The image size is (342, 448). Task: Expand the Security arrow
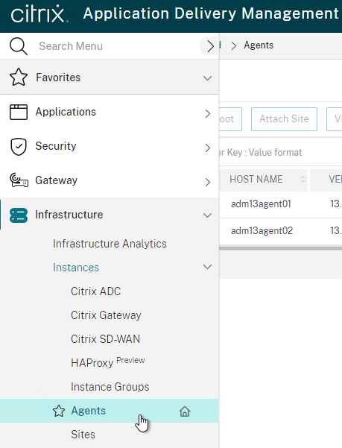tap(208, 148)
